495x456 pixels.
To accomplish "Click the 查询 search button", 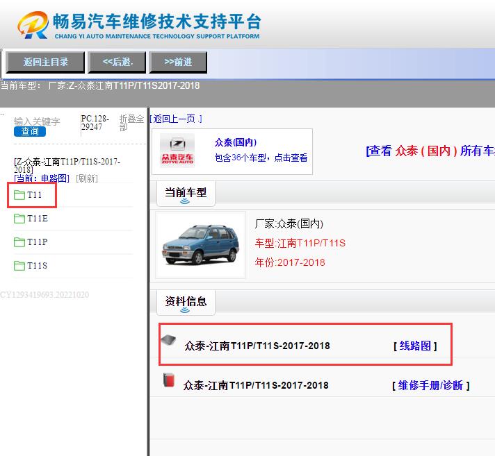I will tap(30, 131).
